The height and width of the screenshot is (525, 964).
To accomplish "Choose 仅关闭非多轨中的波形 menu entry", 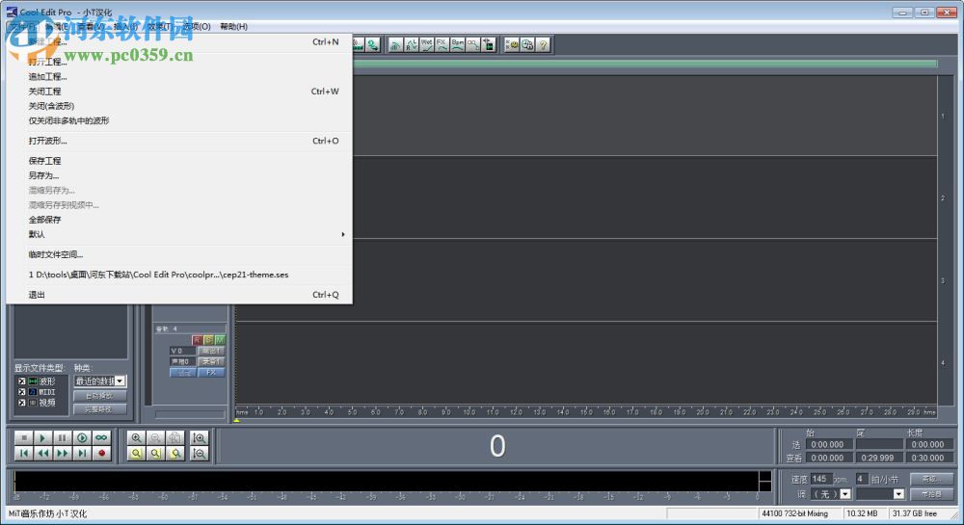I will (180, 121).
